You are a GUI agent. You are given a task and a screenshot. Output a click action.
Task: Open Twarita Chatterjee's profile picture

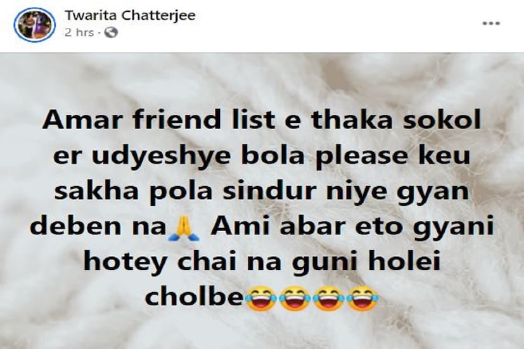click(34, 25)
